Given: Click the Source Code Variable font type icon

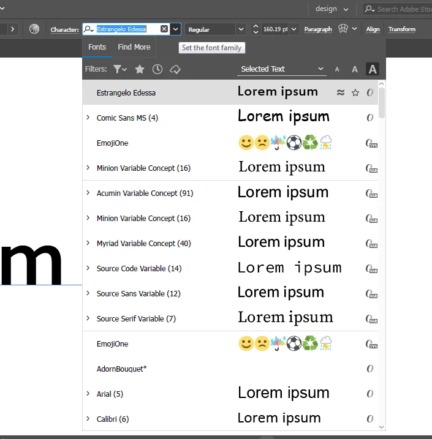Looking at the screenshot, I should coord(371,269).
